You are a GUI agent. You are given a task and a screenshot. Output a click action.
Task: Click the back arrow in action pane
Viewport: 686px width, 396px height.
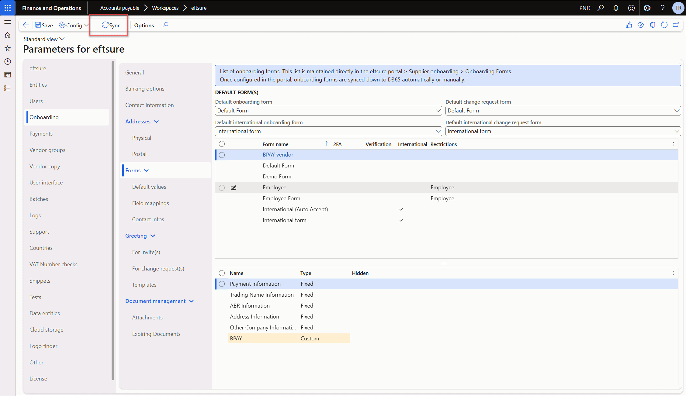pos(26,25)
